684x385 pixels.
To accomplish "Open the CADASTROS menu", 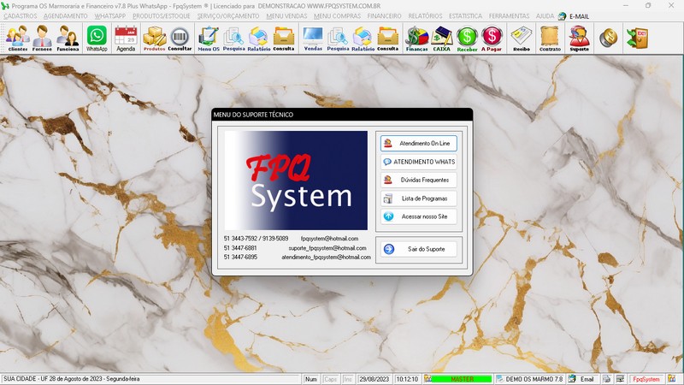I will coord(21,16).
